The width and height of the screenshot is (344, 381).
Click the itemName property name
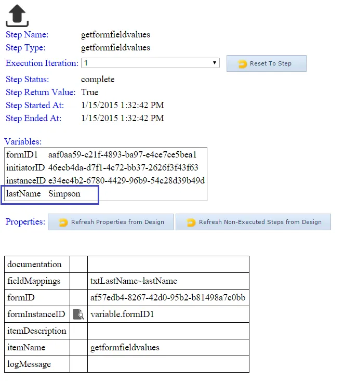(x=26, y=347)
